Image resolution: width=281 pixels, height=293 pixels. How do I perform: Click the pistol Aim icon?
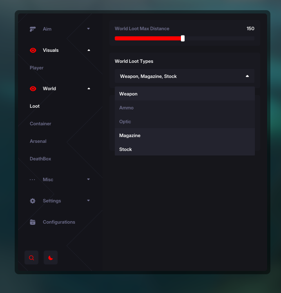[x=33, y=29]
